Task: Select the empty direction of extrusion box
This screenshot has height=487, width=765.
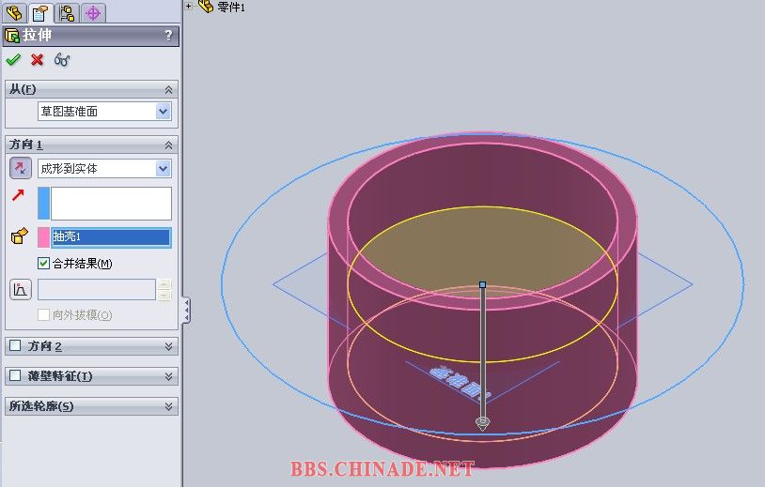Action: pyautogui.click(x=111, y=203)
